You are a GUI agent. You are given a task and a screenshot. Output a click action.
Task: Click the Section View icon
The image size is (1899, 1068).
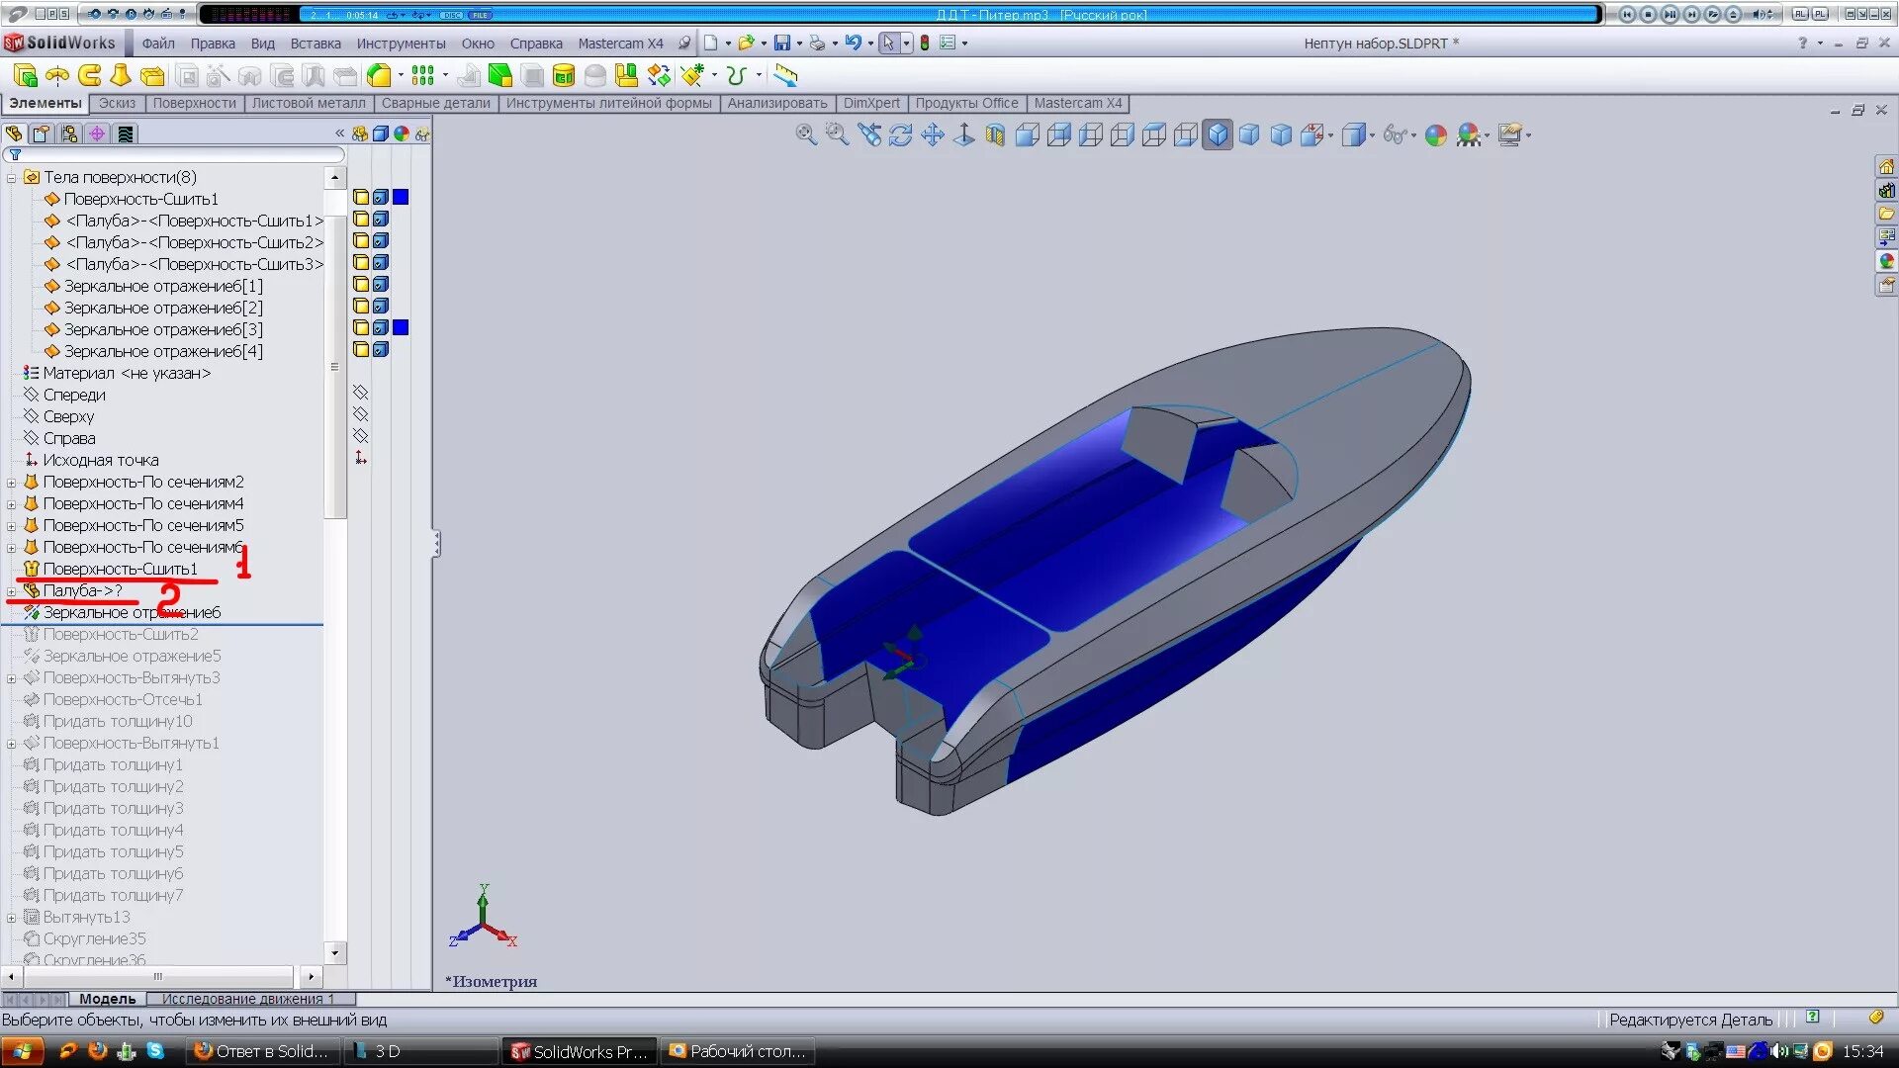(995, 135)
